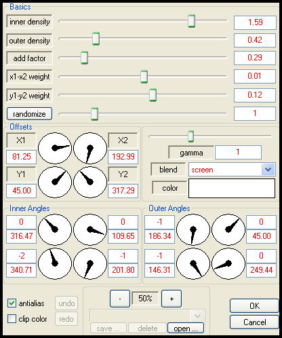Viewport: 282px width, 338px height.
Task: Open the blend mode dropdown
Action: (x=268, y=170)
